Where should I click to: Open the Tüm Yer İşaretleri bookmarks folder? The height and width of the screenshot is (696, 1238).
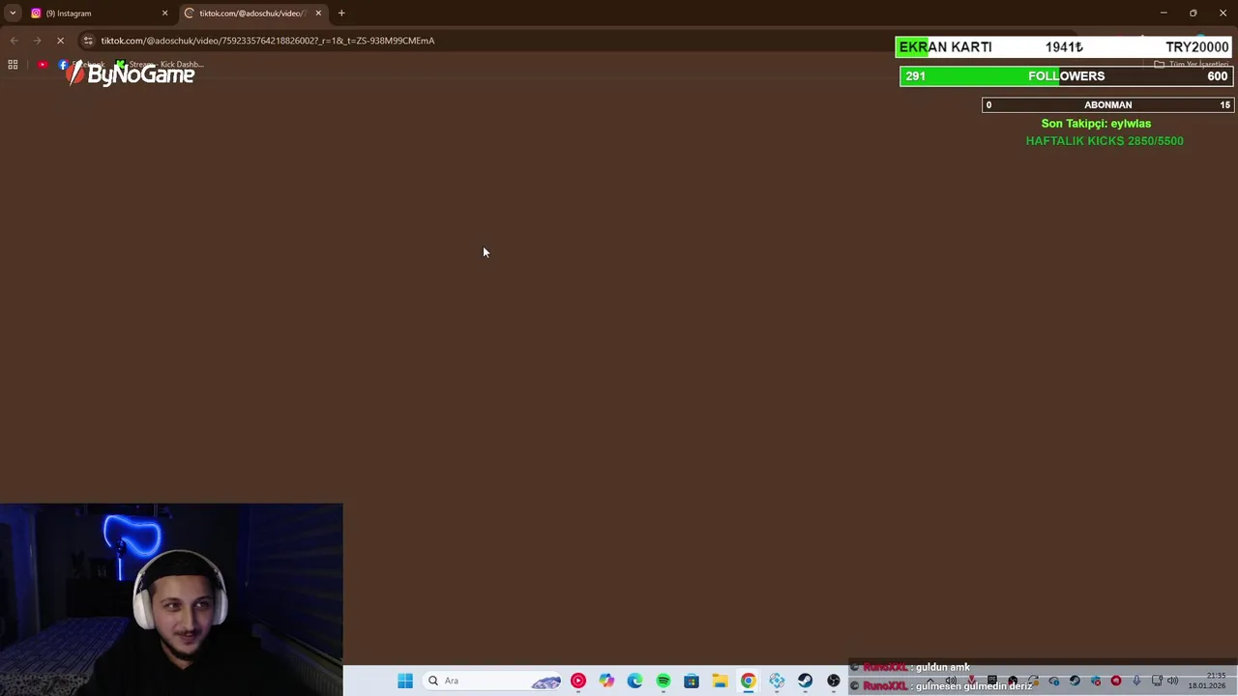pyautogui.click(x=1191, y=65)
